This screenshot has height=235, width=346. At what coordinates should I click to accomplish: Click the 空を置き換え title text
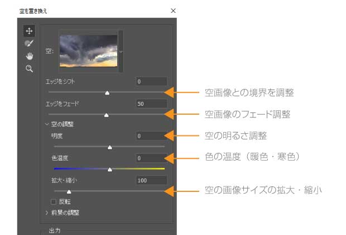[x=33, y=11]
